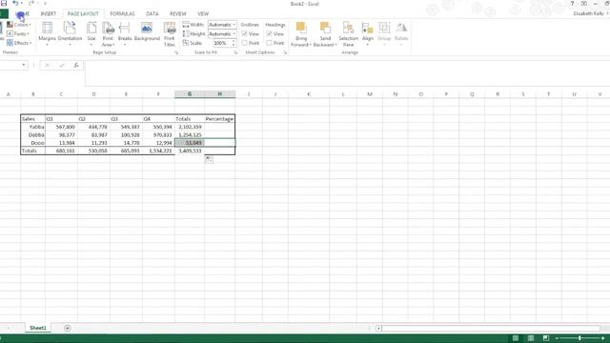Viewport: 610px width, 343px height.
Task: Adjust the Scale 100% spinner
Action: click(234, 43)
